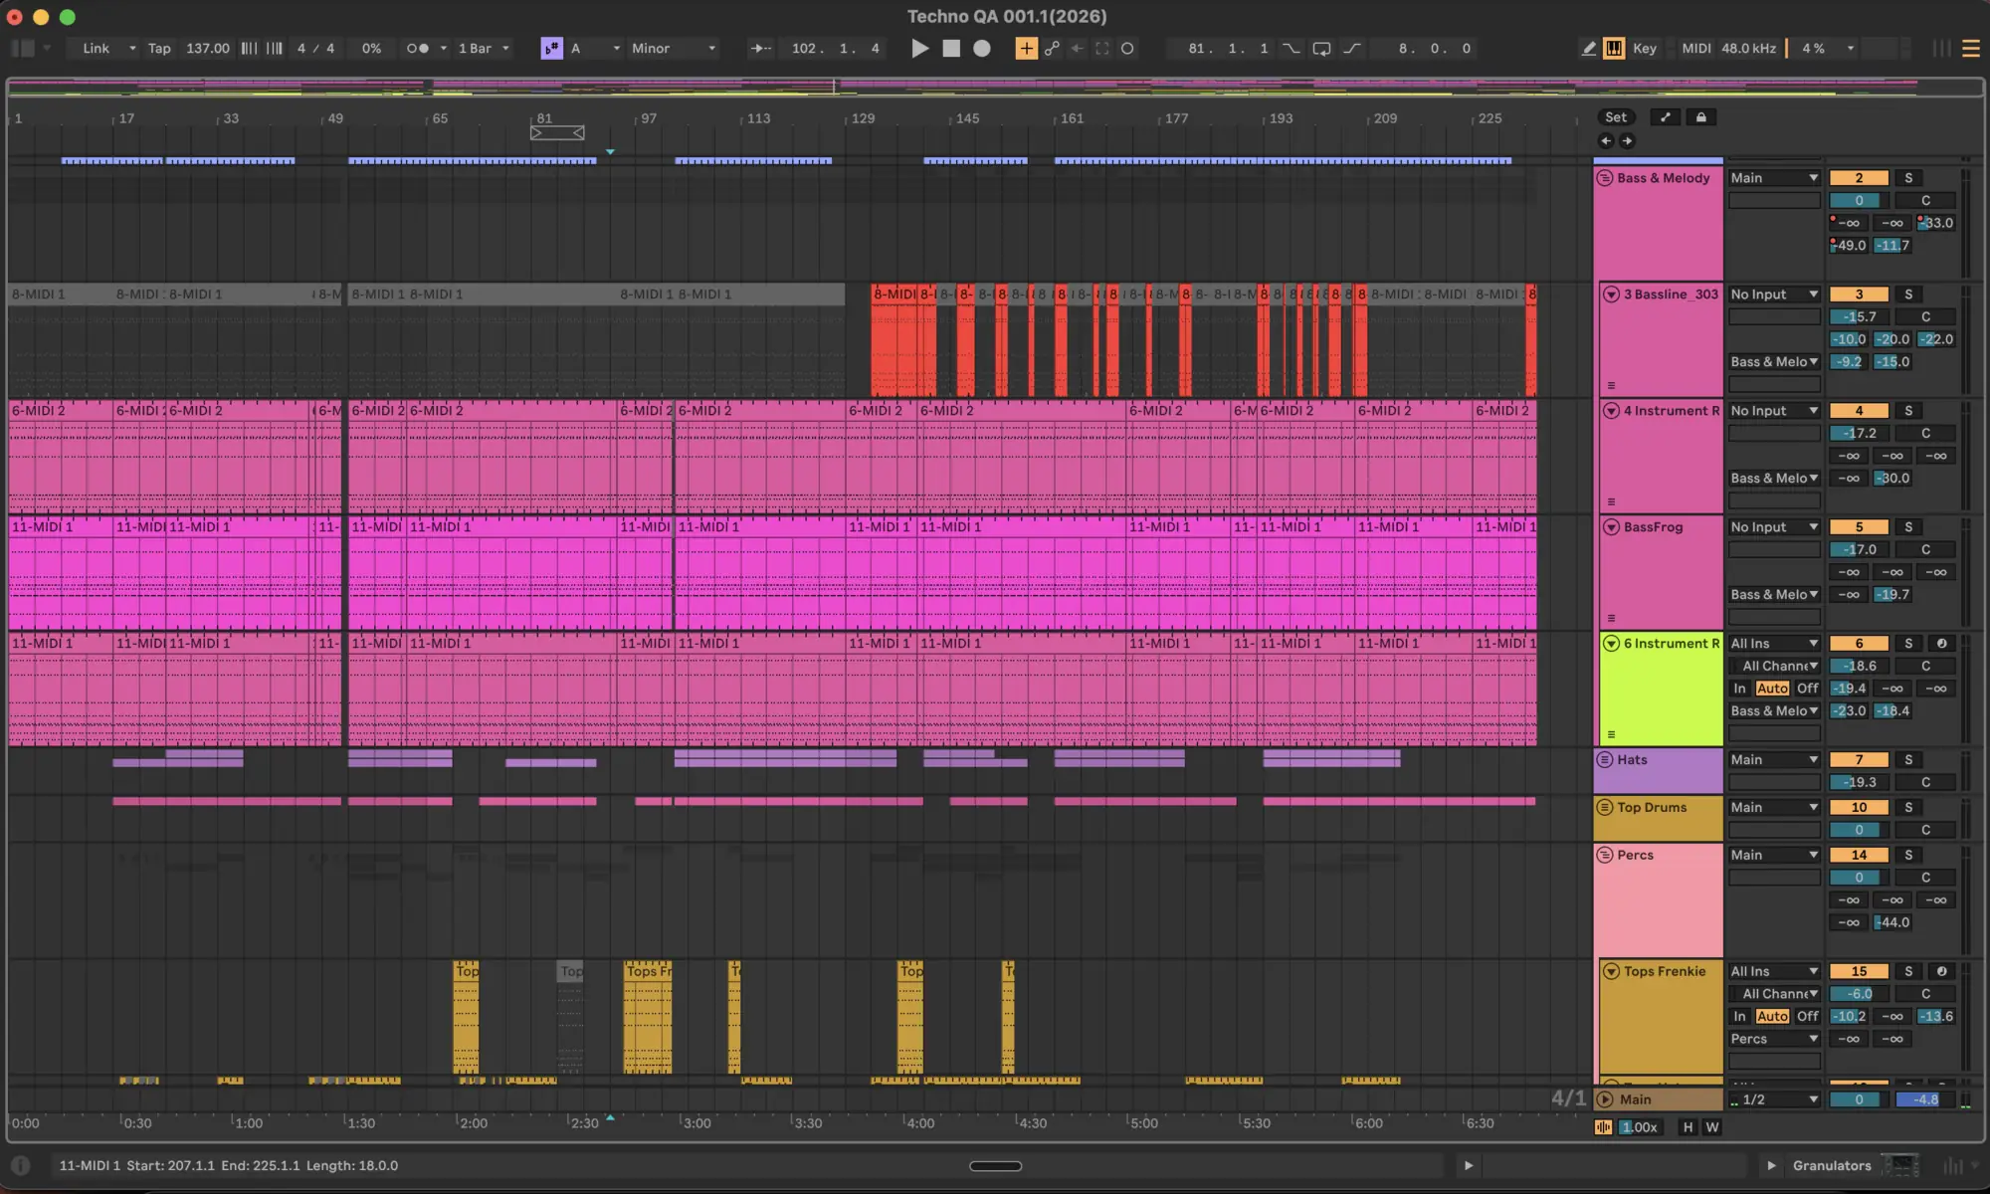
Task: Click Bassline_303 volume value -15.7
Action: [x=1859, y=317]
